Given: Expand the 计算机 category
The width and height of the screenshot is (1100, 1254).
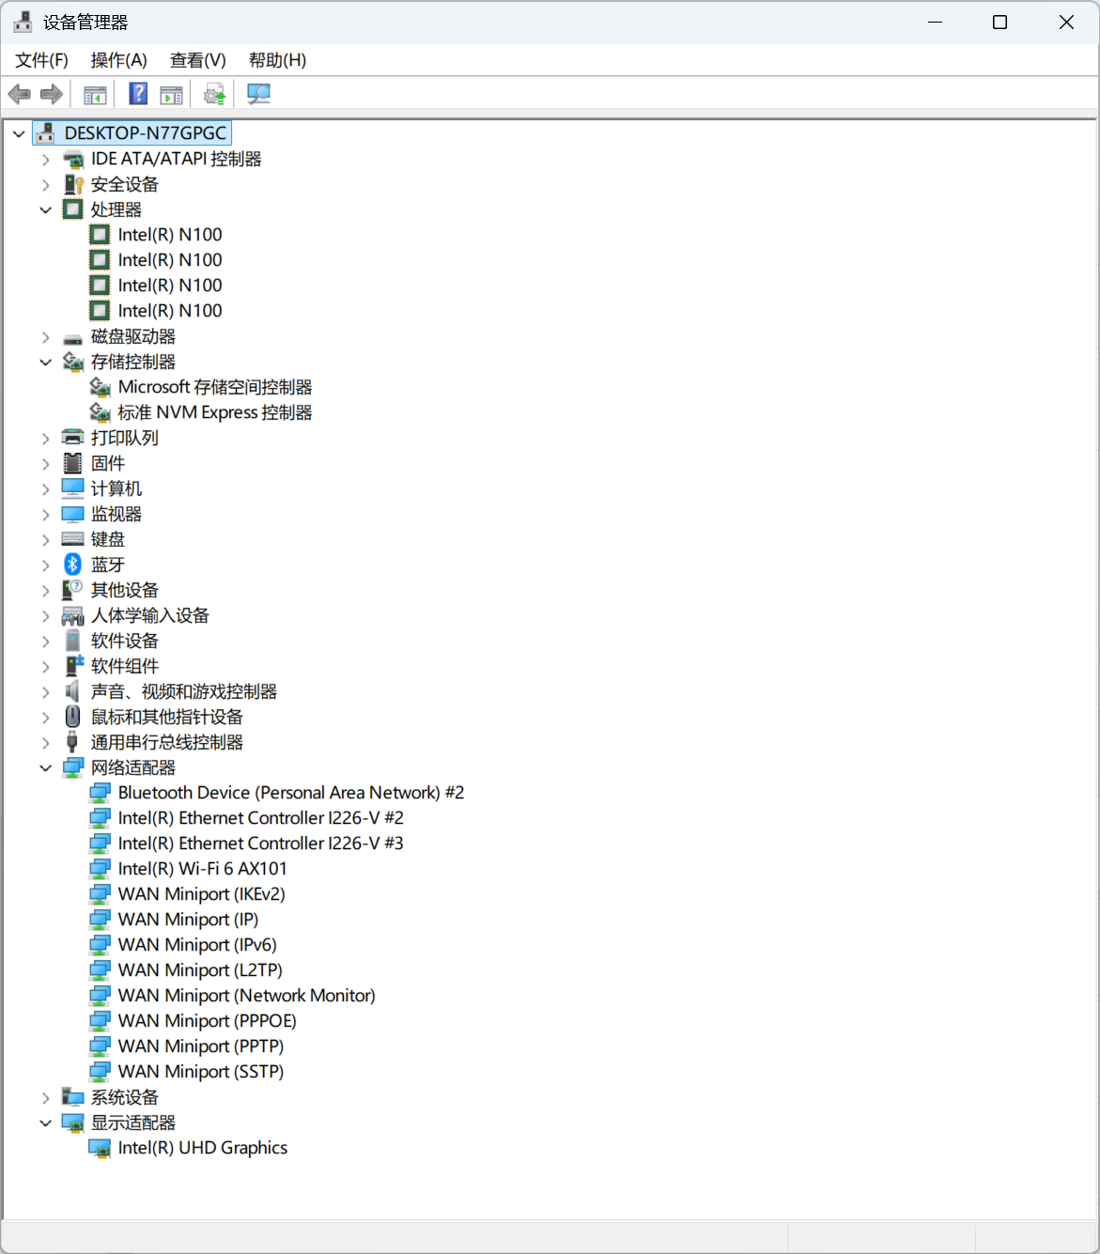Looking at the screenshot, I should point(45,489).
